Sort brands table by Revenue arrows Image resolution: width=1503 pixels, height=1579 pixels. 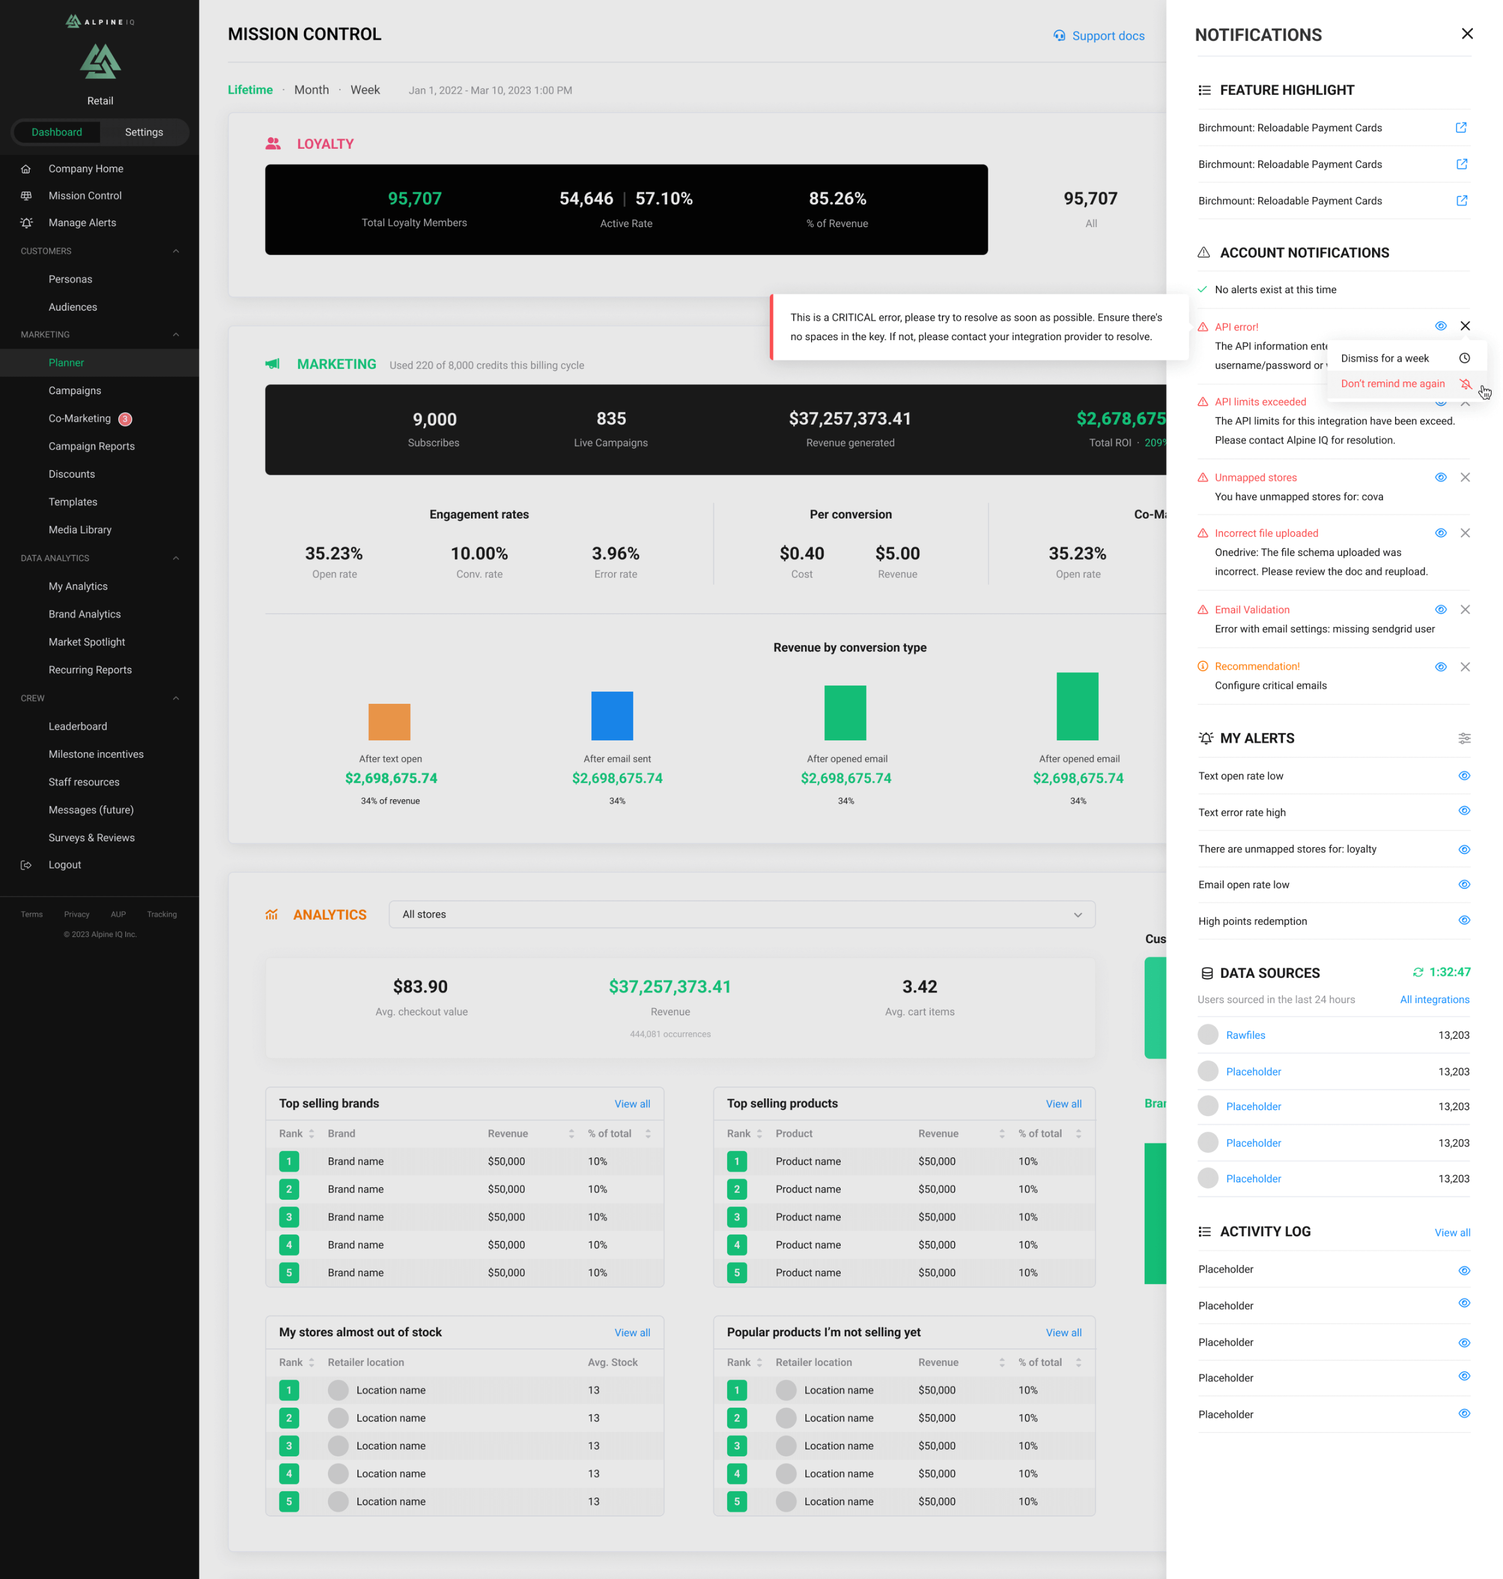pyautogui.click(x=571, y=1133)
